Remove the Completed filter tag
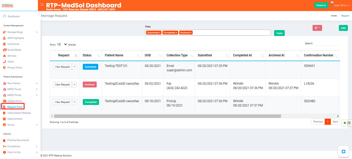 point(176,33)
